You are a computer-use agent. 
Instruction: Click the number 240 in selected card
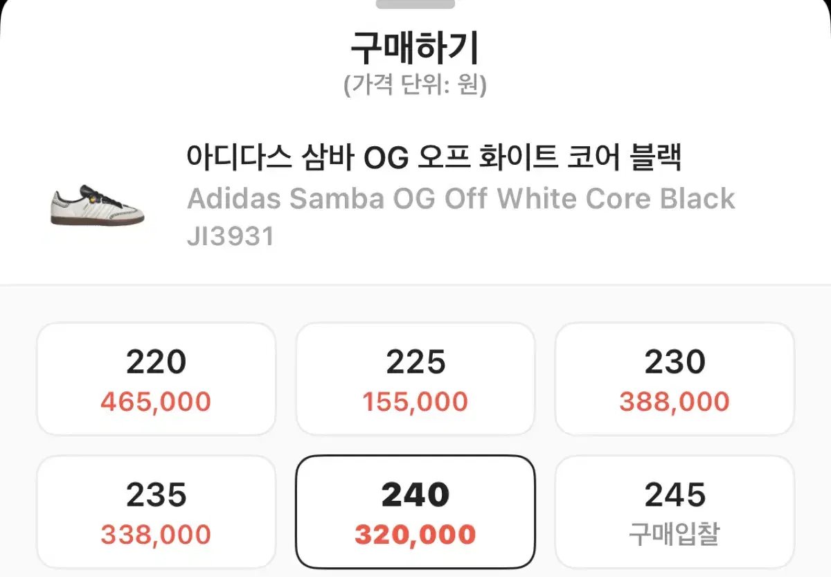tap(415, 495)
